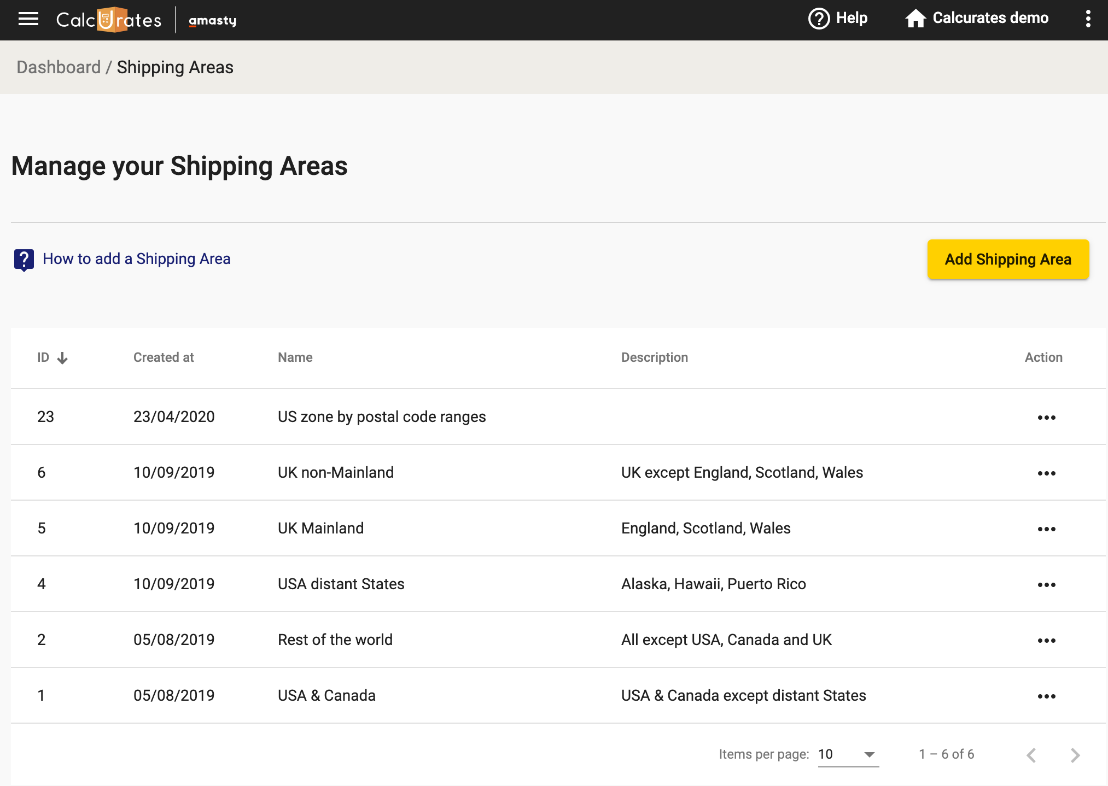1108x786 pixels.
Task: Open the hamburger navigation menu
Action: (28, 19)
